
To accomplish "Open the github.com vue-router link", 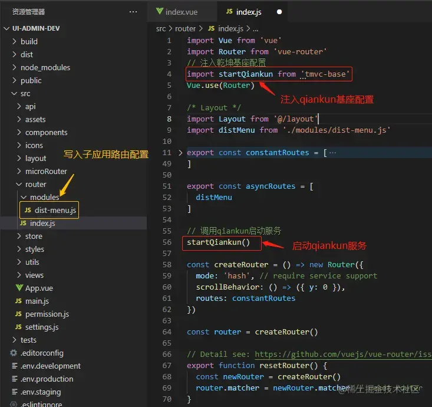I will tap(343, 354).
